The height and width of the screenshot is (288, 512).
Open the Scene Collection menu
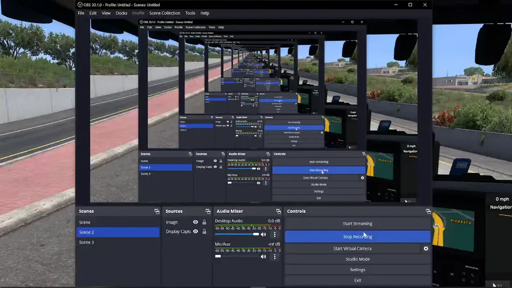[x=164, y=13]
